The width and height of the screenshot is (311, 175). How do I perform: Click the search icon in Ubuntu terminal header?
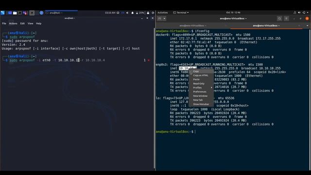pyautogui.click(x=279, y=18)
